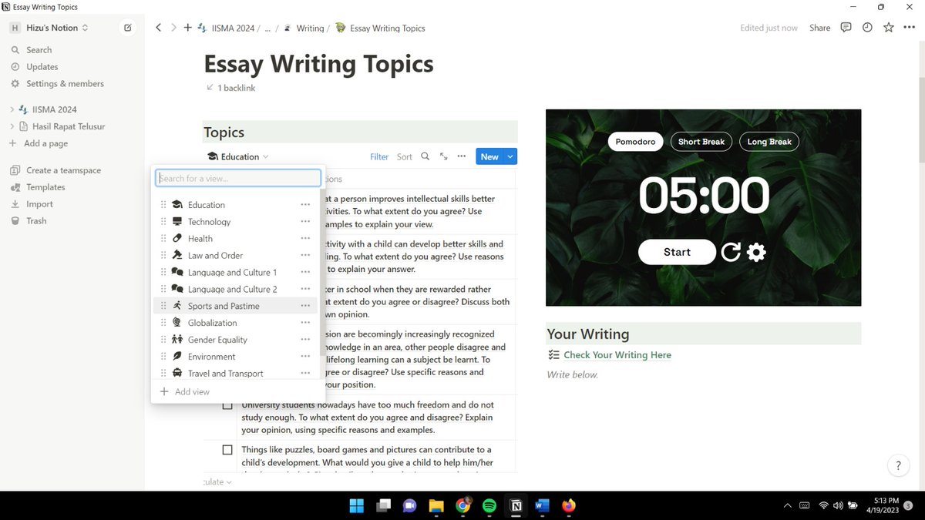Add a new tab with plus icon

[187, 28]
